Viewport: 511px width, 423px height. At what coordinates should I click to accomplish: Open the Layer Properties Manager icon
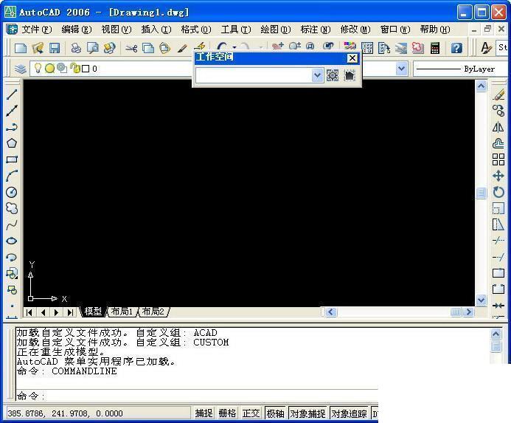(x=20, y=69)
